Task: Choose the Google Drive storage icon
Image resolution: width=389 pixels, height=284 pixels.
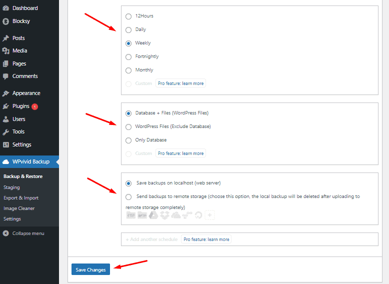Action: coord(153,215)
